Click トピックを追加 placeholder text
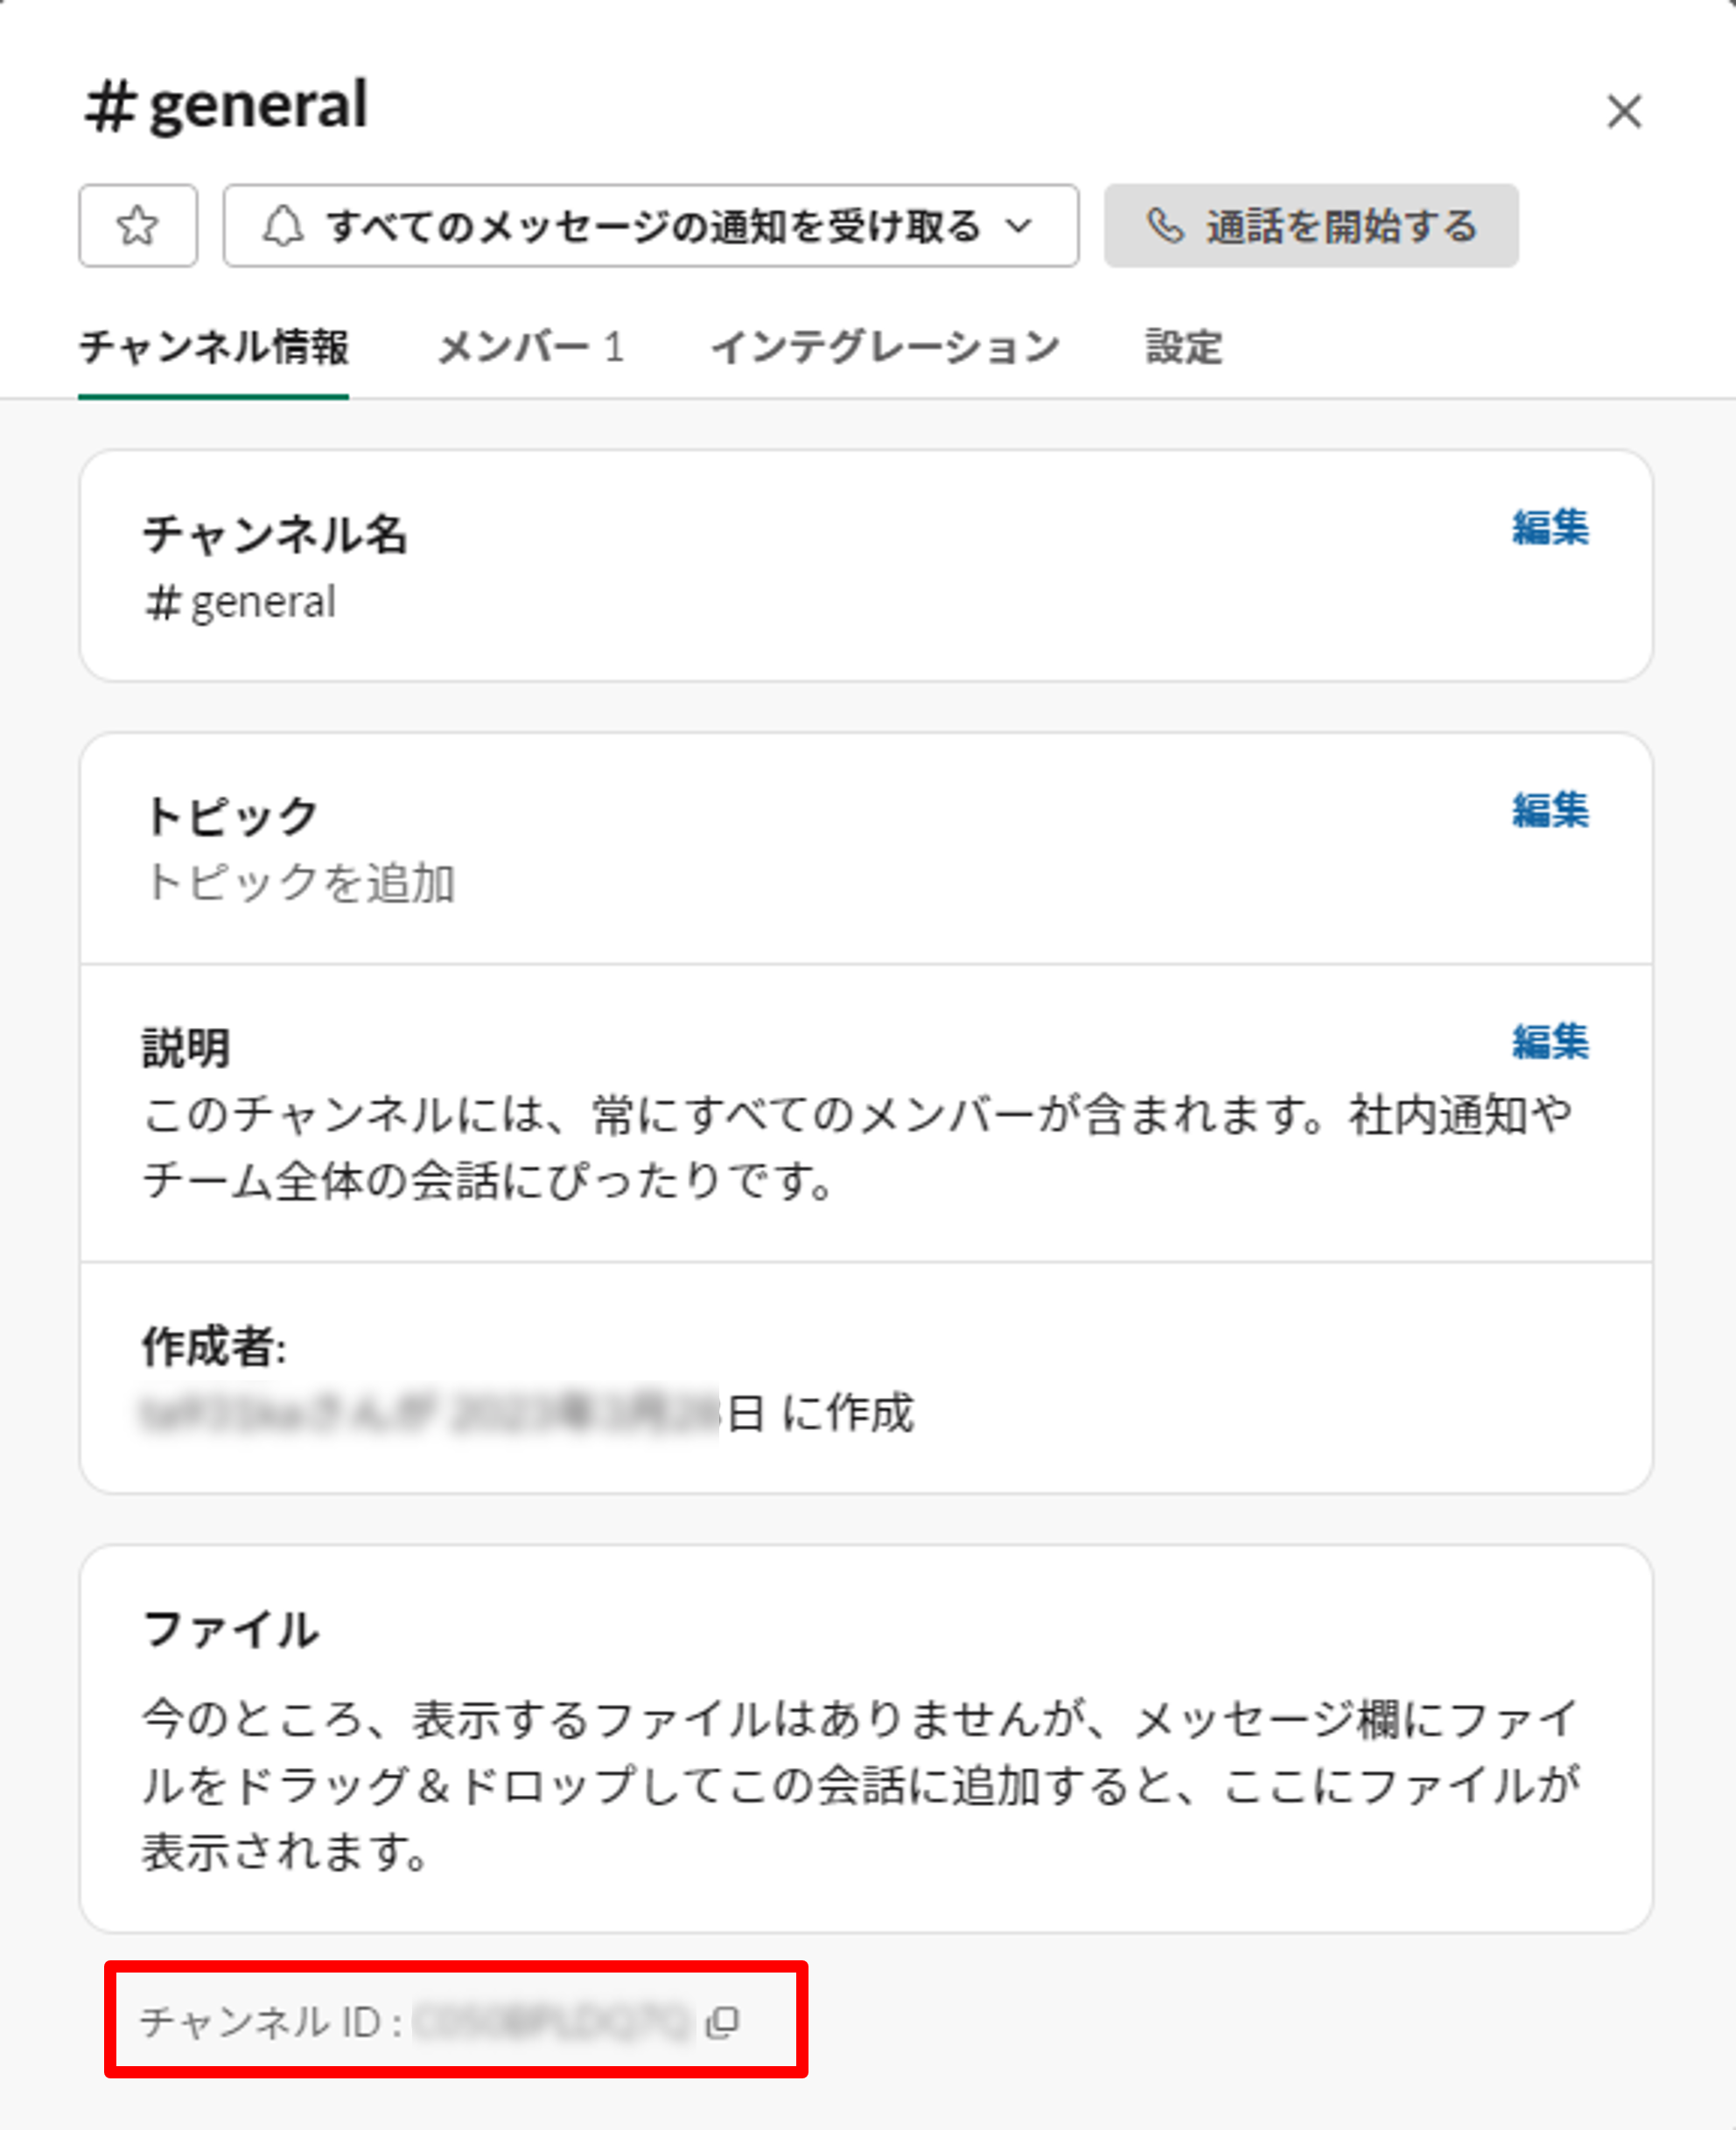The width and height of the screenshot is (1736, 2130). [300, 883]
